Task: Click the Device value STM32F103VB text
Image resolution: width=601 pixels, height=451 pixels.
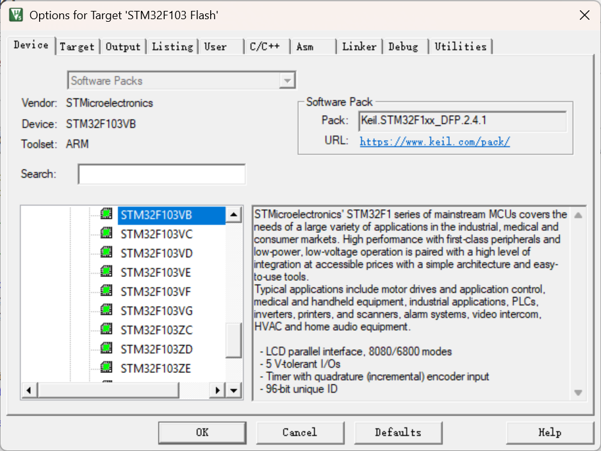Action: pyautogui.click(x=101, y=124)
